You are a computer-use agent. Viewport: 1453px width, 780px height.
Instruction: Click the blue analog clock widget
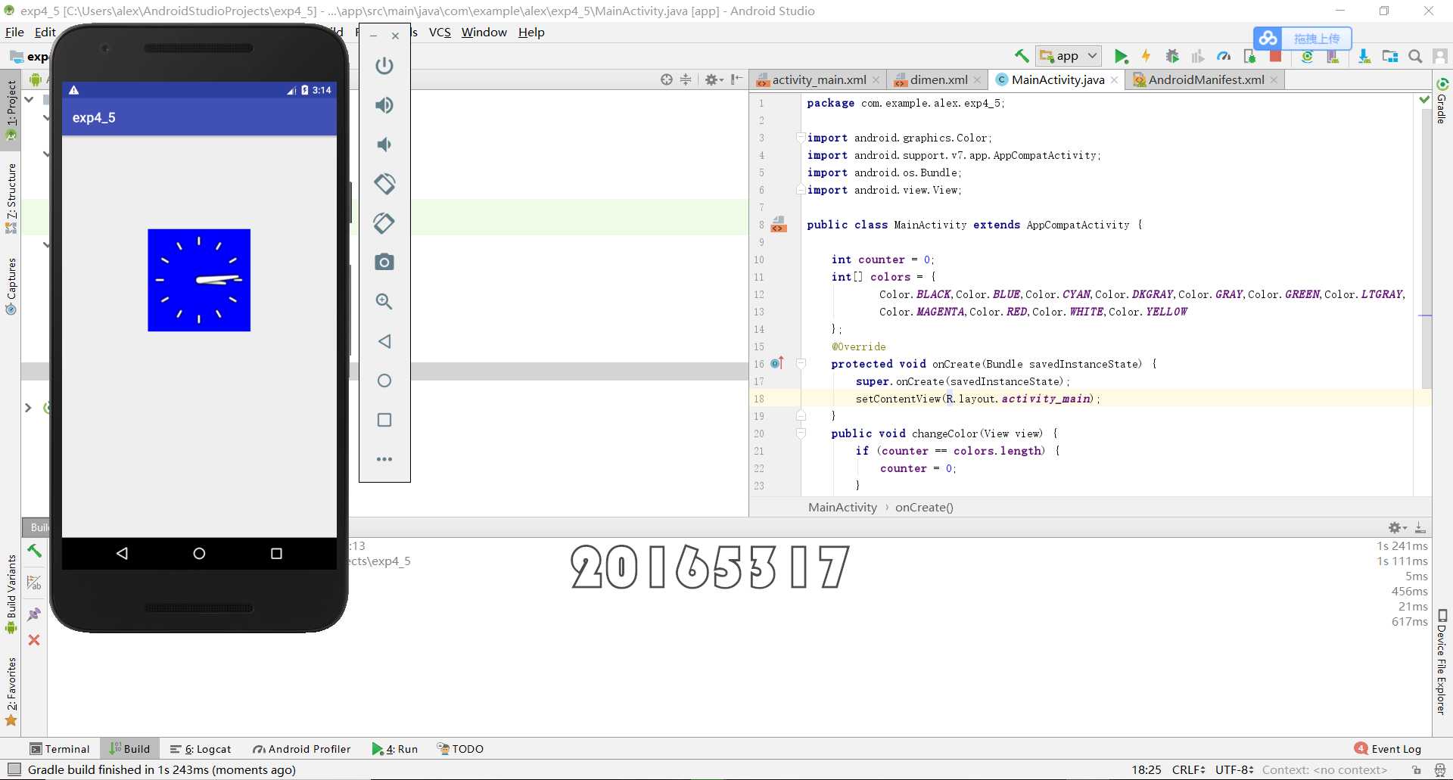[x=199, y=280]
